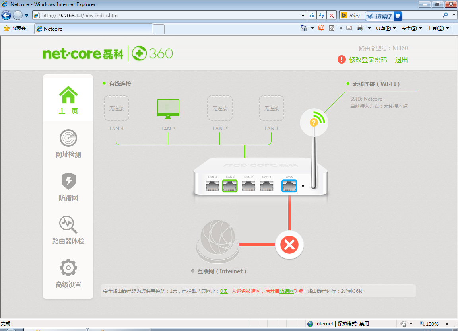Open the 收藏夹 favorites panel
The image size is (458, 331).
tap(15, 28)
